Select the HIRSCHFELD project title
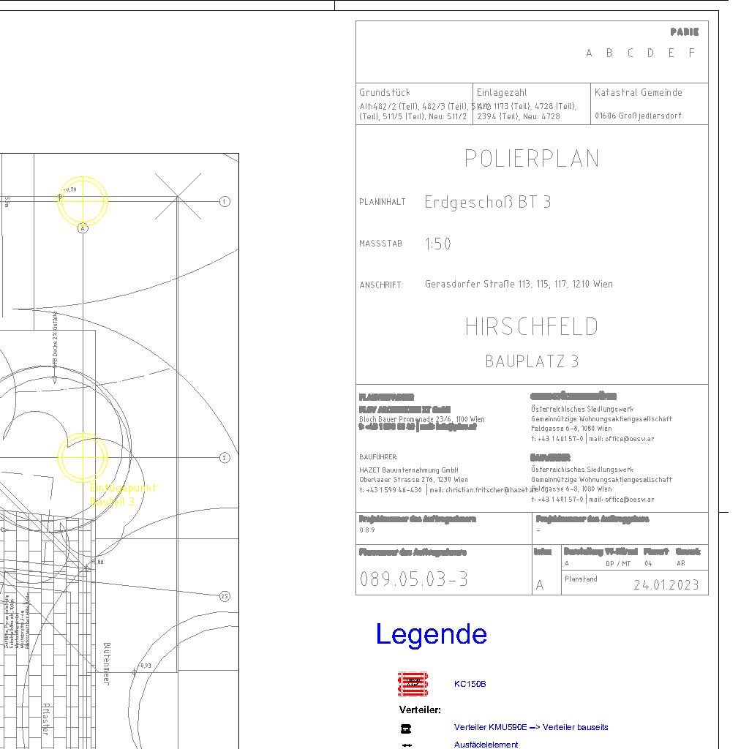749x749 pixels. 532,327
